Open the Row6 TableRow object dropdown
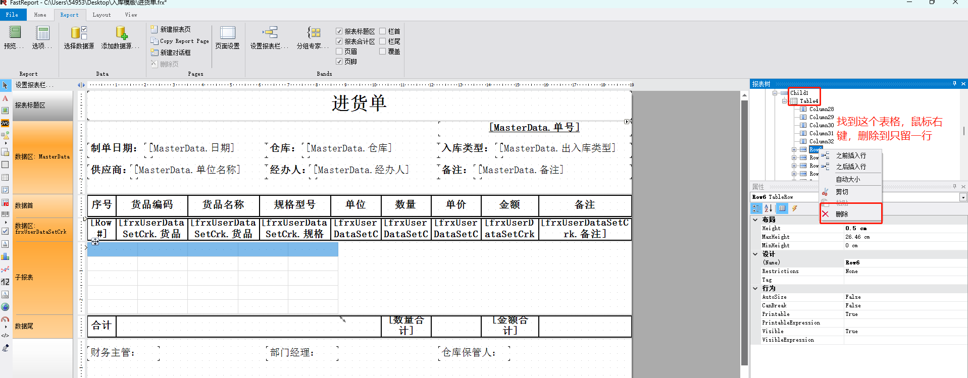The image size is (968, 378). click(x=963, y=197)
